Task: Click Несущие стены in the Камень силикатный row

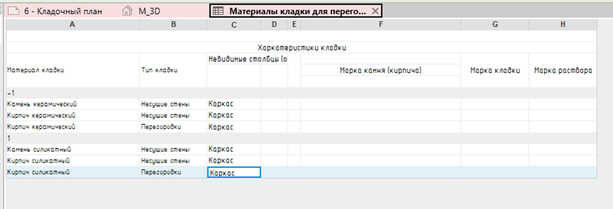Action: coord(173,149)
